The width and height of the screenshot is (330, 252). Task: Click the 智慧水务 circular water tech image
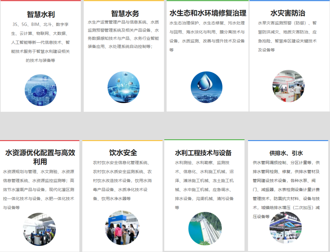pos(123,87)
